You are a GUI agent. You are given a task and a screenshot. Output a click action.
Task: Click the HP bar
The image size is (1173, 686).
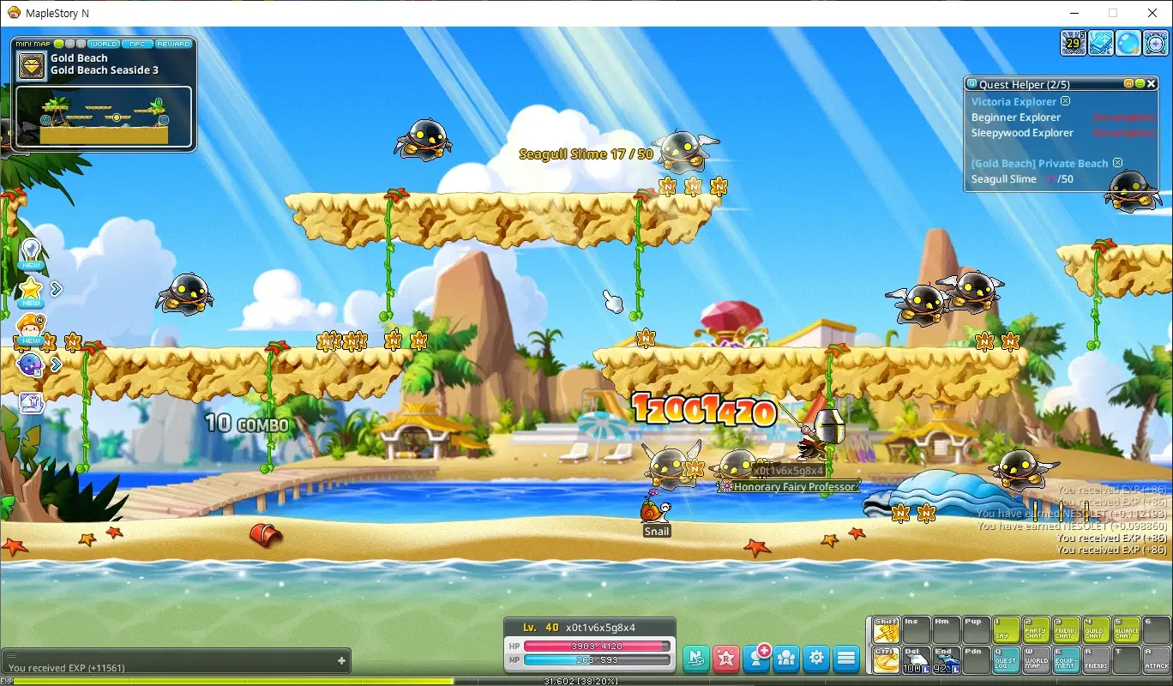pyautogui.click(x=597, y=646)
